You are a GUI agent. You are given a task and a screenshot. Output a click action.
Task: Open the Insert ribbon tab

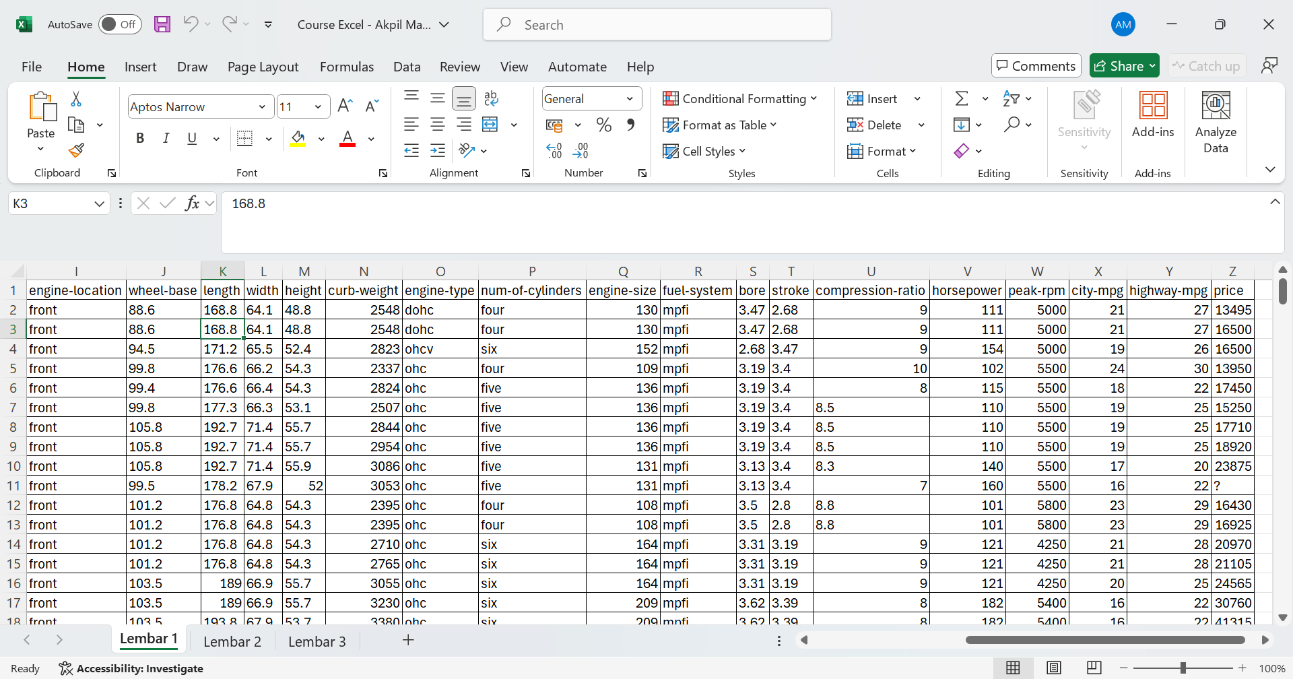click(x=140, y=67)
